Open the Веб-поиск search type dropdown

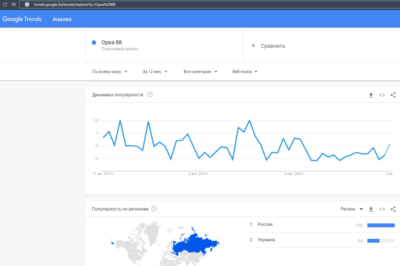(245, 72)
